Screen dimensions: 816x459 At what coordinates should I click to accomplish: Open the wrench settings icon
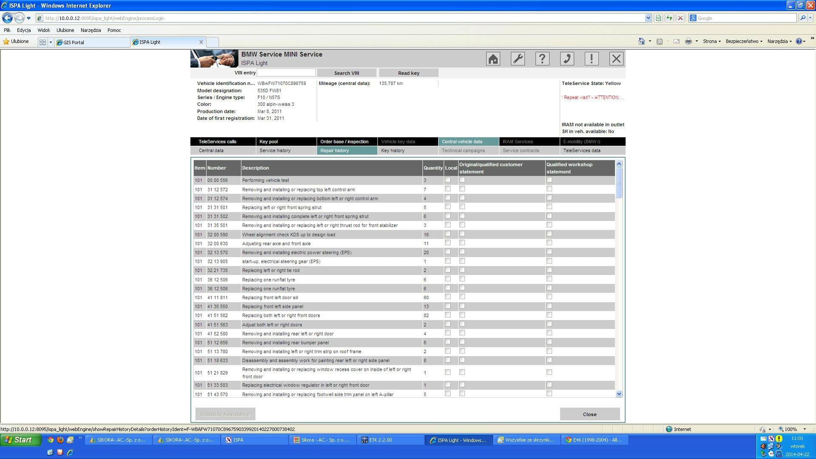click(x=518, y=59)
